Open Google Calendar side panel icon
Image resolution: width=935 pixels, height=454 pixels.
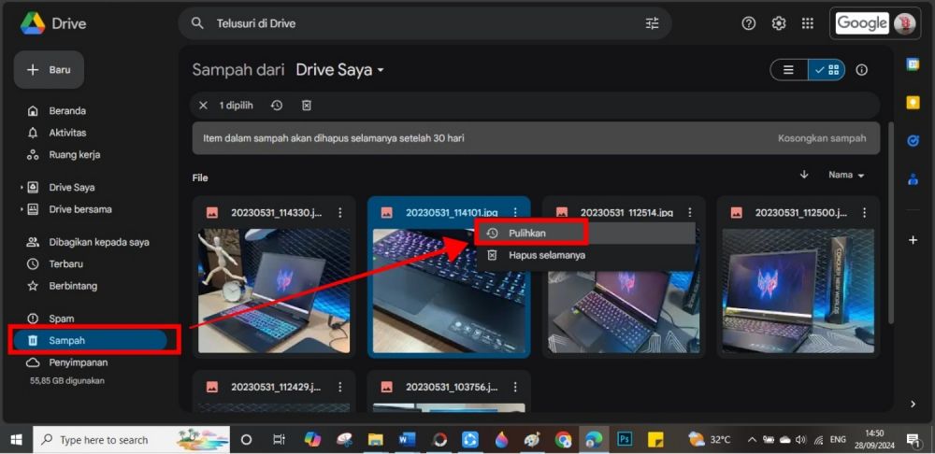(x=913, y=64)
